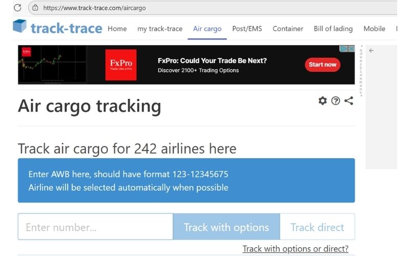The image size is (410, 256).
Task: Close the FxPro ad with X icon
Action: click(352, 49)
